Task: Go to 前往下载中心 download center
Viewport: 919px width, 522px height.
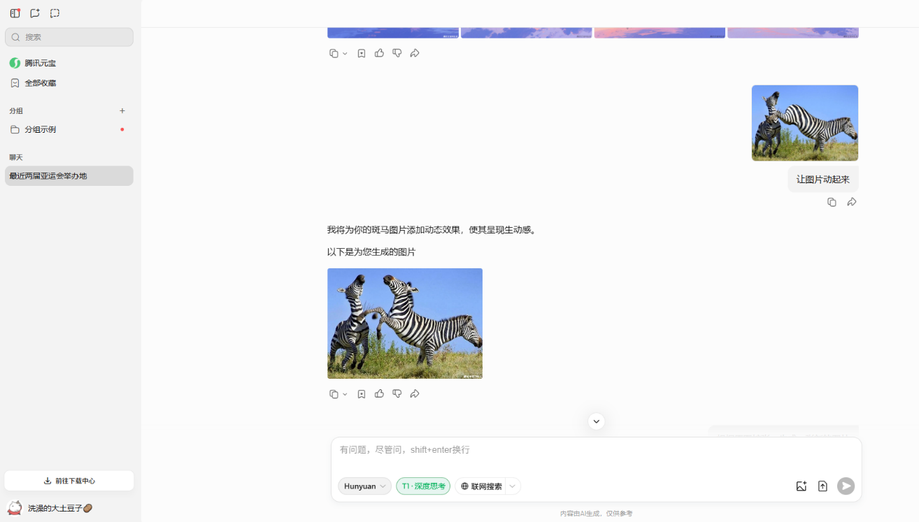Action: (69, 481)
